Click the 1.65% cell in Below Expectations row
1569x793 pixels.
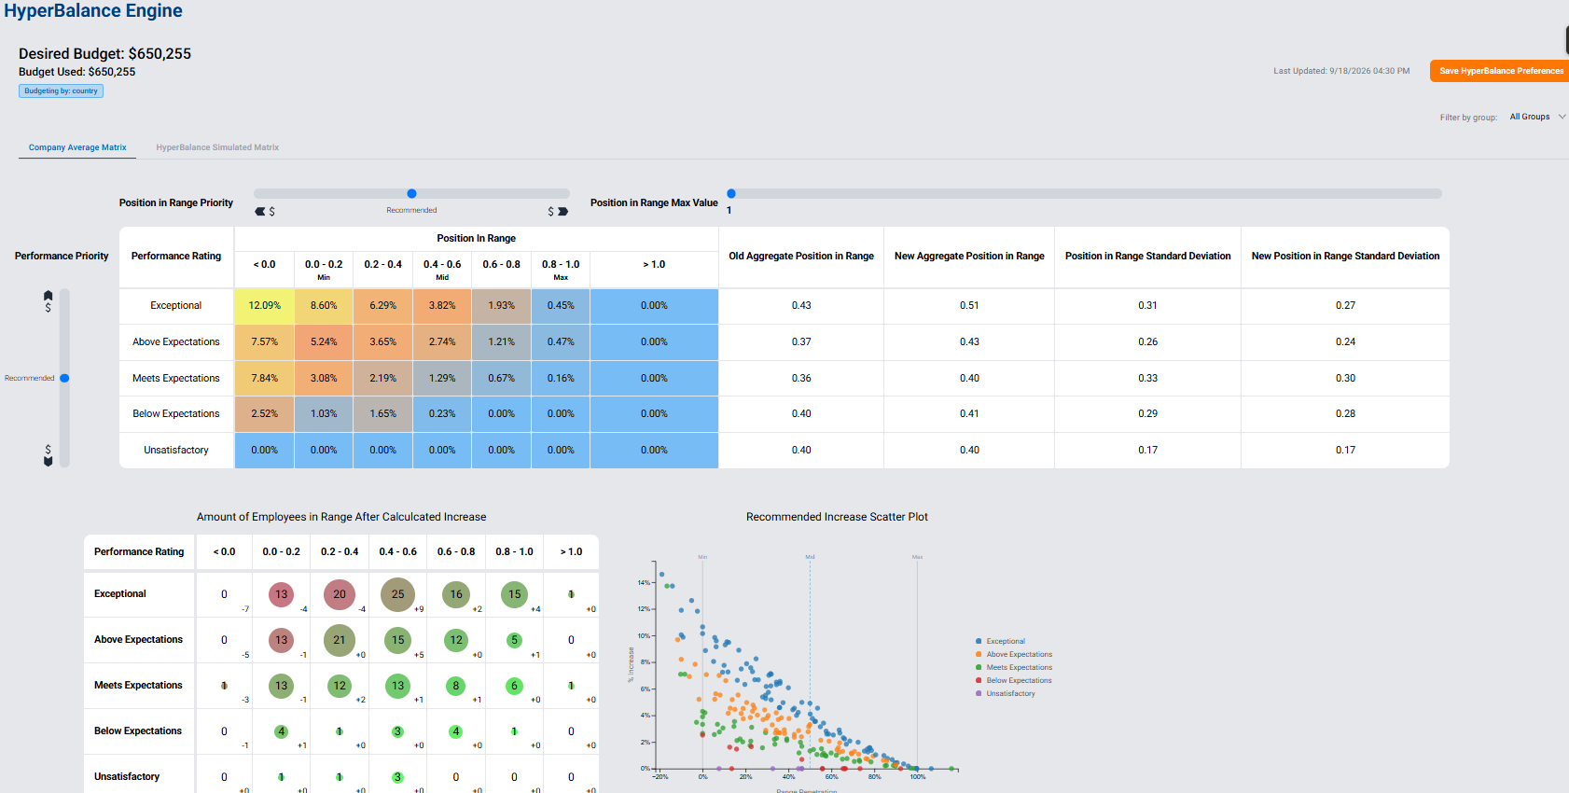(383, 414)
